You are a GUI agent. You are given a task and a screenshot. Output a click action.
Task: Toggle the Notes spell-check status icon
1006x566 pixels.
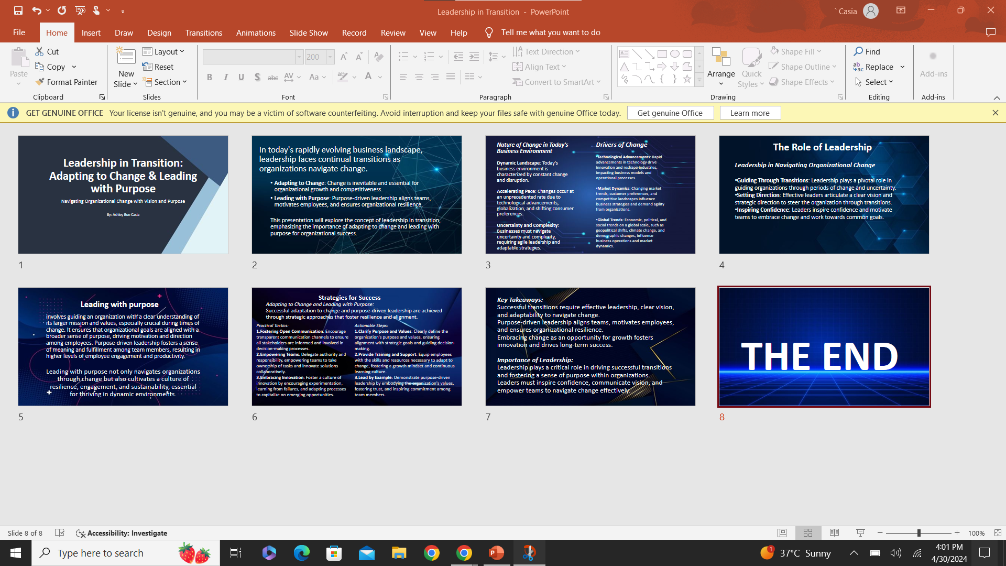coord(60,533)
